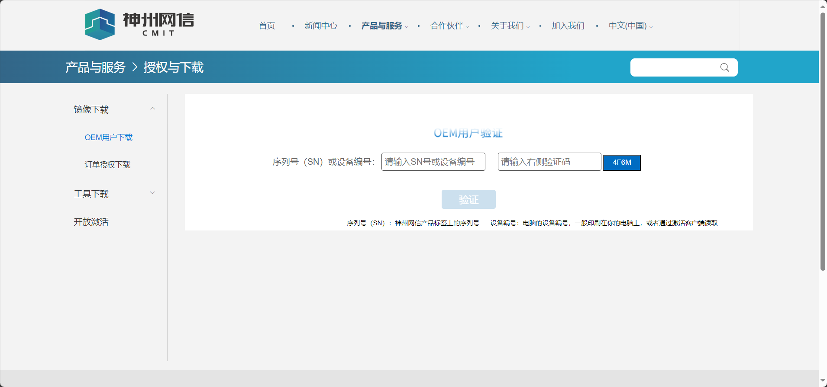Click the 产品与服务 breadcrumb
This screenshot has height=387, width=827.
95,67
